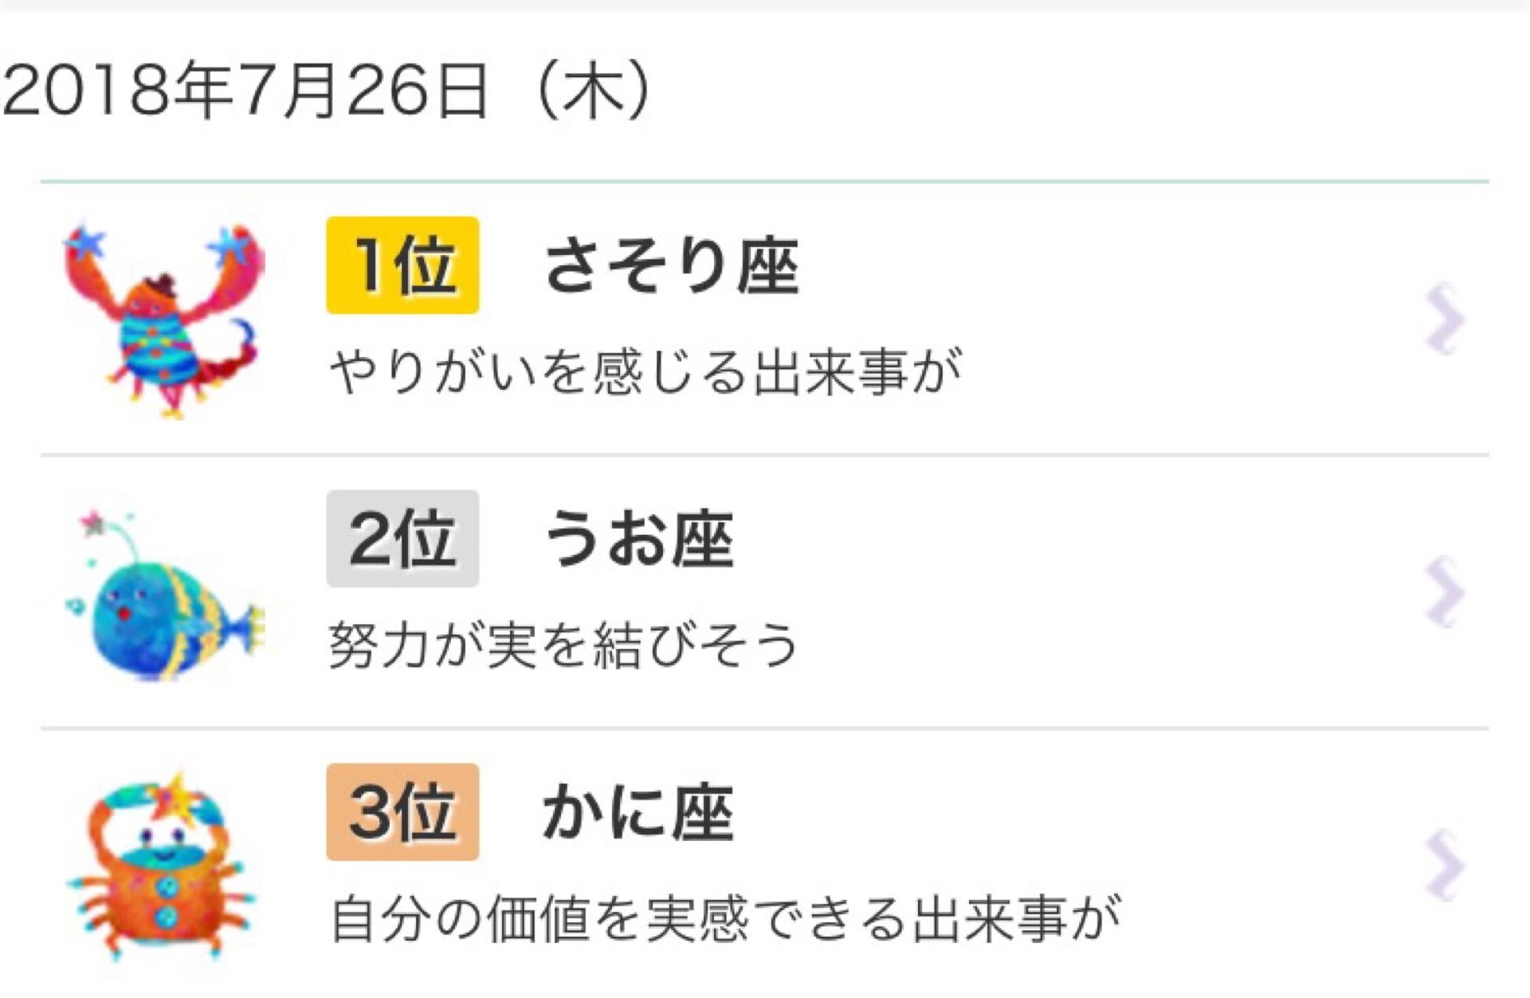Open the かに座 horoscope title
Image resolution: width=1530 pixels, height=998 pixels.
[x=639, y=813]
